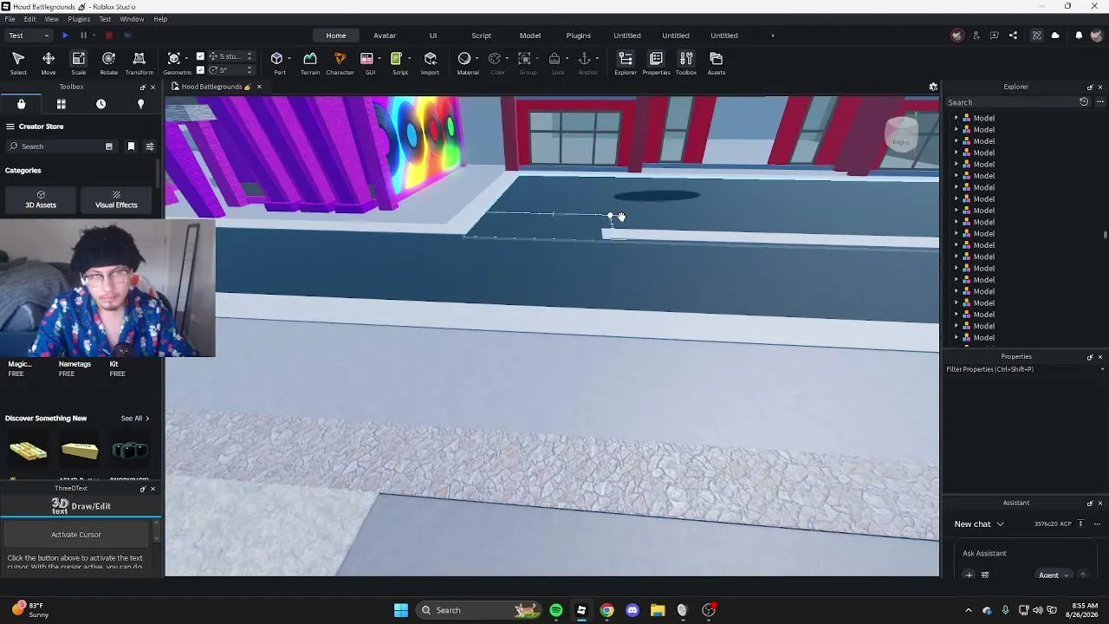This screenshot has height=624, width=1109.
Task: Open the Terrain editor
Action: [x=310, y=62]
